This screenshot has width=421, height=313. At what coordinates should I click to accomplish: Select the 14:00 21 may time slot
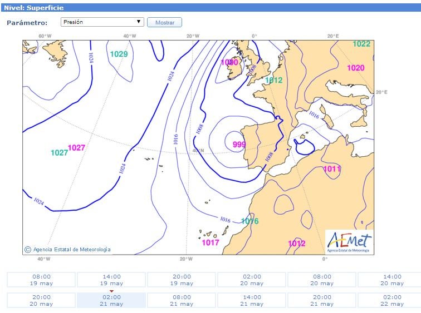[252, 300]
